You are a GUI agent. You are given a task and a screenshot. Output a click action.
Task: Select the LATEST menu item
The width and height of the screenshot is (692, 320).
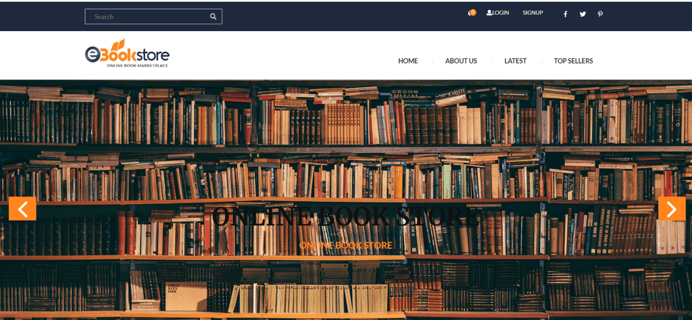pos(516,61)
